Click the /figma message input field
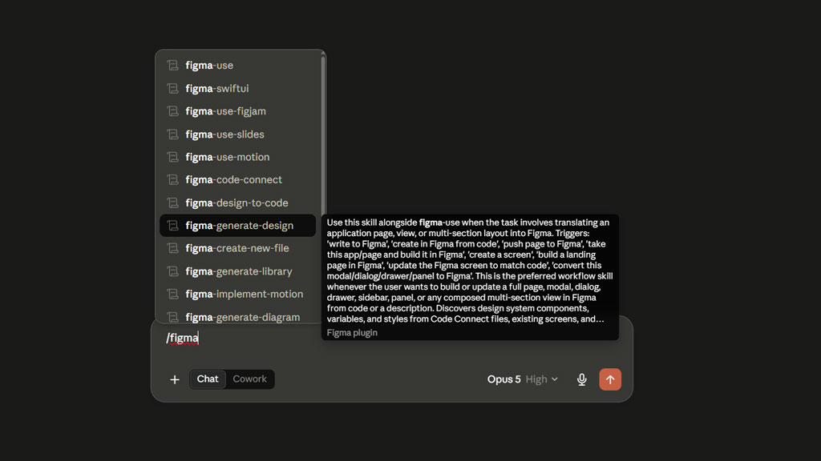Viewport: 821px width, 461px height. click(391, 339)
